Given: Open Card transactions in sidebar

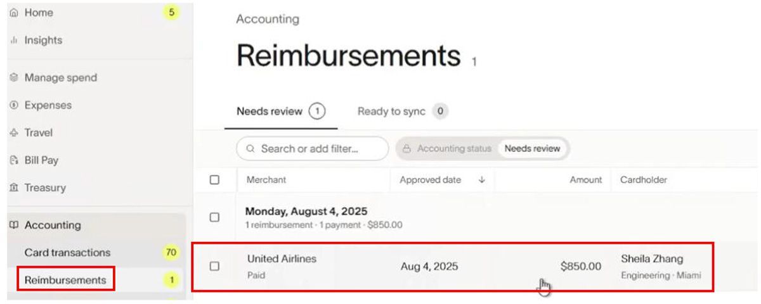Looking at the screenshot, I should [67, 253].
